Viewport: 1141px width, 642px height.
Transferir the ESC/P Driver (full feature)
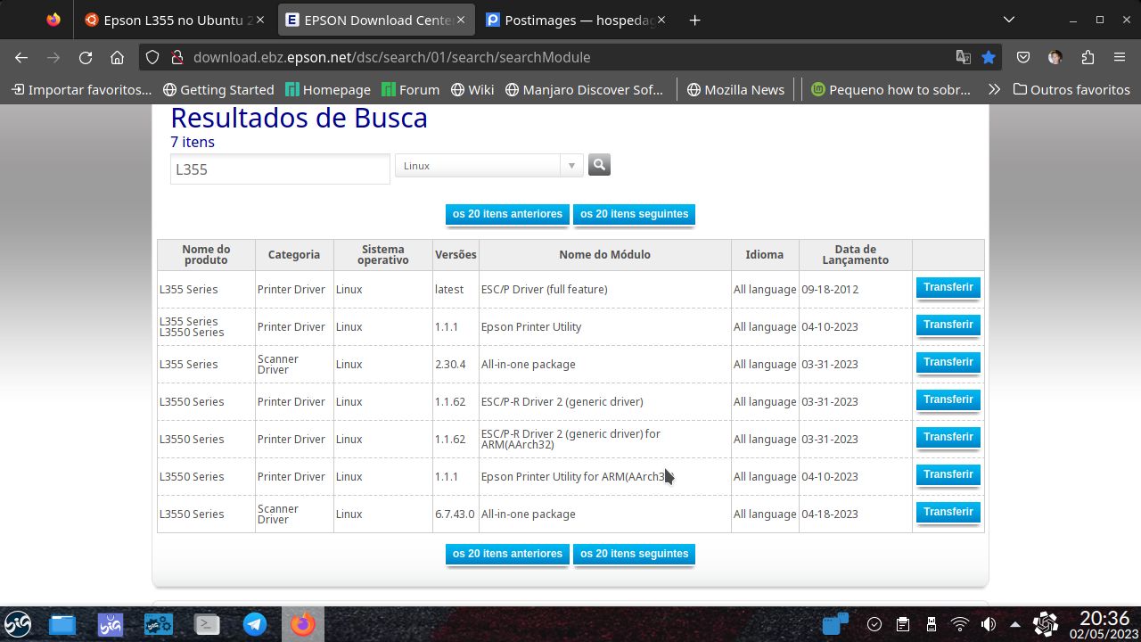(x=948, y=287)
